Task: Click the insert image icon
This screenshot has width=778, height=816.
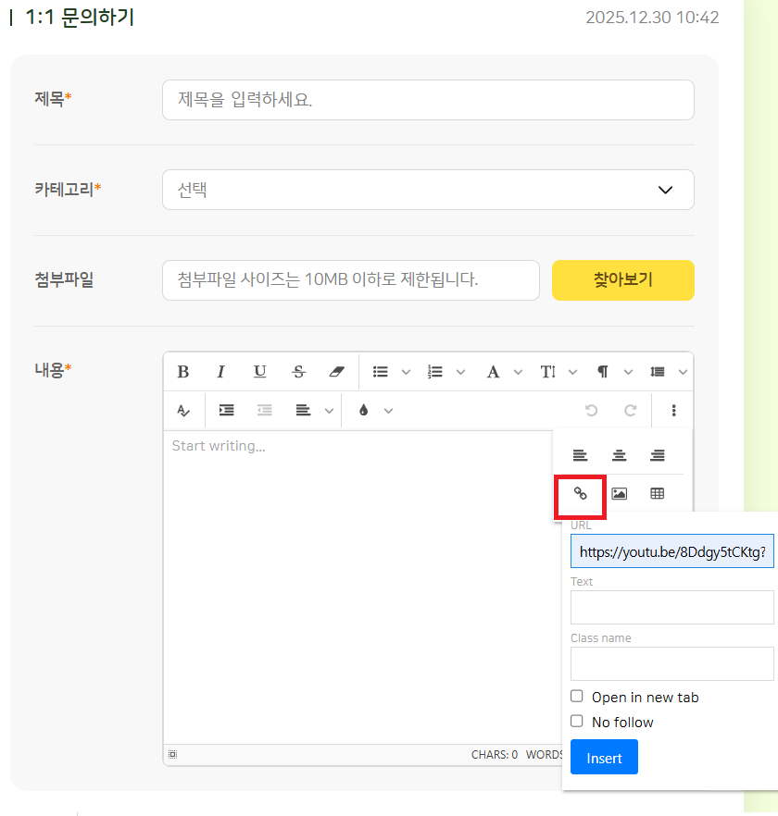Action: coord(619,493)
